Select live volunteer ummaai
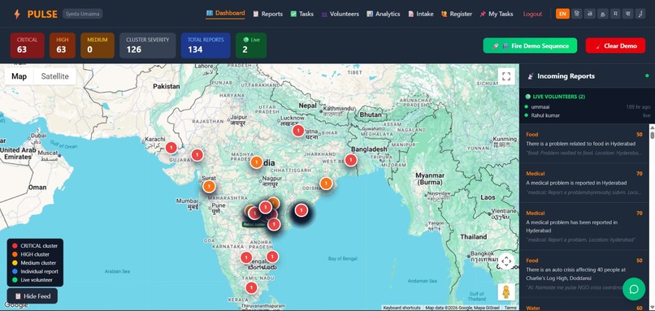This screenshot has height=311, width=655. [x=588, y=107]
